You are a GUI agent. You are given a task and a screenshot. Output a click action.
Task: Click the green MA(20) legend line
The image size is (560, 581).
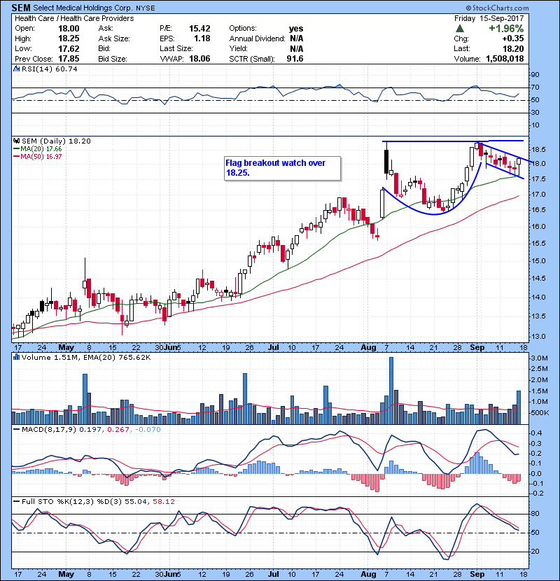[x=17, y=149]
